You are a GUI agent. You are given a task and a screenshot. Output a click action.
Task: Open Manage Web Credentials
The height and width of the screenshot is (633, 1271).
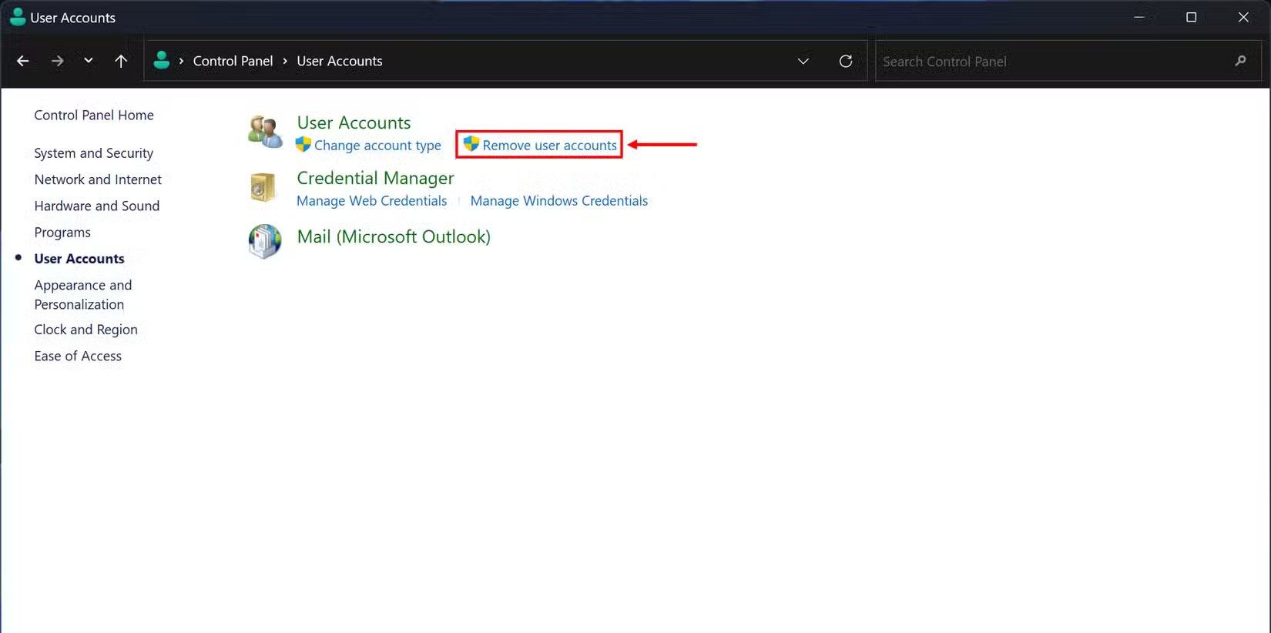pos(371,201)
